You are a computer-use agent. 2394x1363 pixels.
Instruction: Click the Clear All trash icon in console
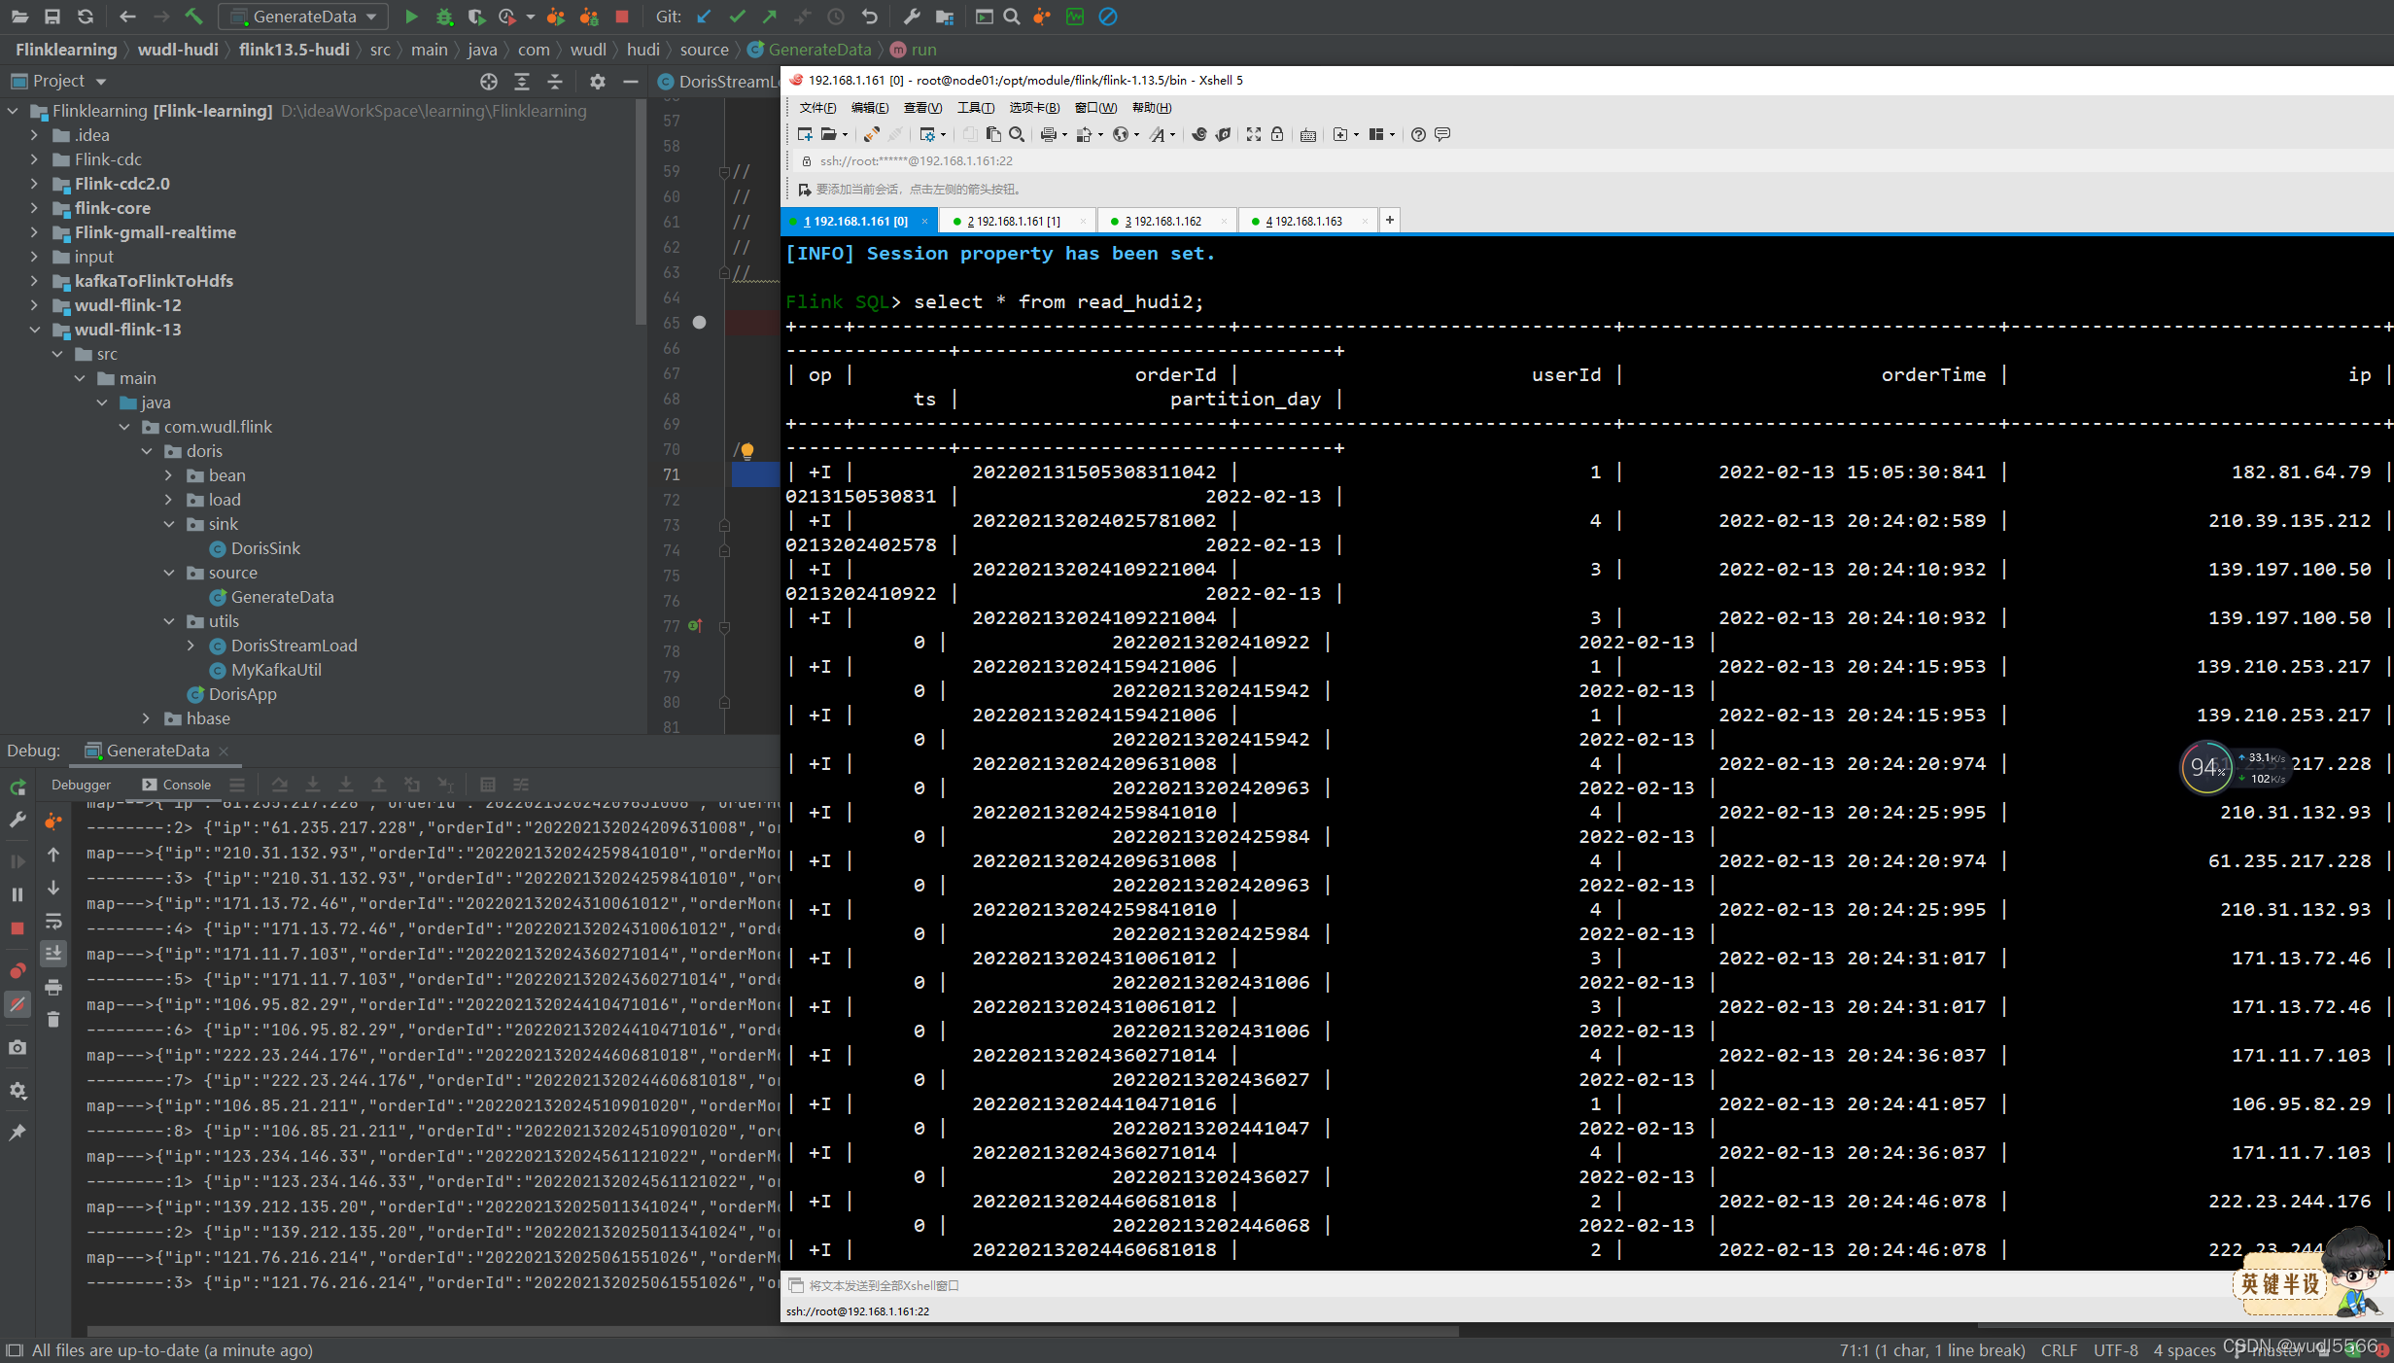coord(53,1019)
